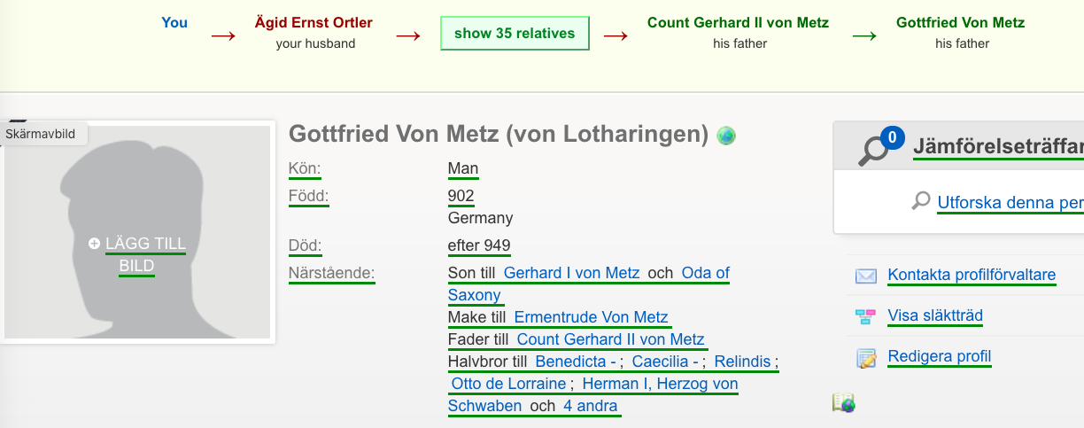
Task: Open Otto de Lorraine sibling link
Action: 508,384
